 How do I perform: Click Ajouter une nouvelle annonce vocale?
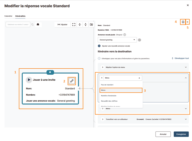point(116,46)
